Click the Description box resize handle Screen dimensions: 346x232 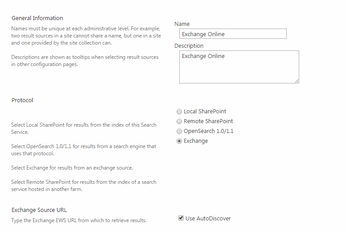click(297, 81)
